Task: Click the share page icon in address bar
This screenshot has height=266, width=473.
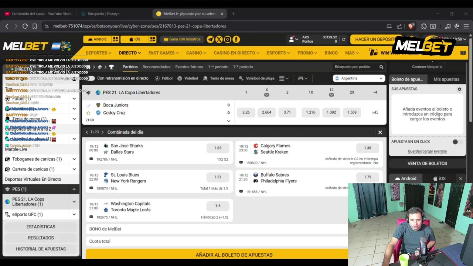Action: click(399, 26)
